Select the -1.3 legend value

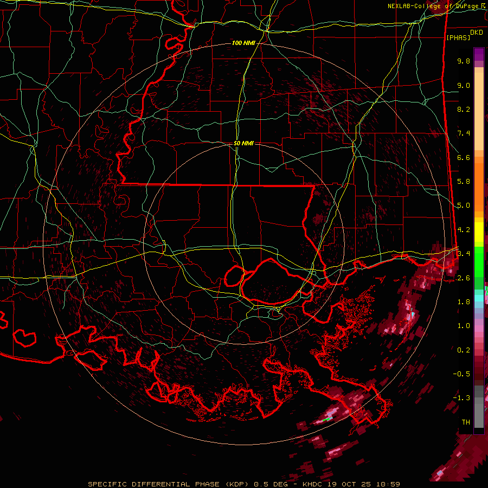pyautogui.click(x=461, y=398)
